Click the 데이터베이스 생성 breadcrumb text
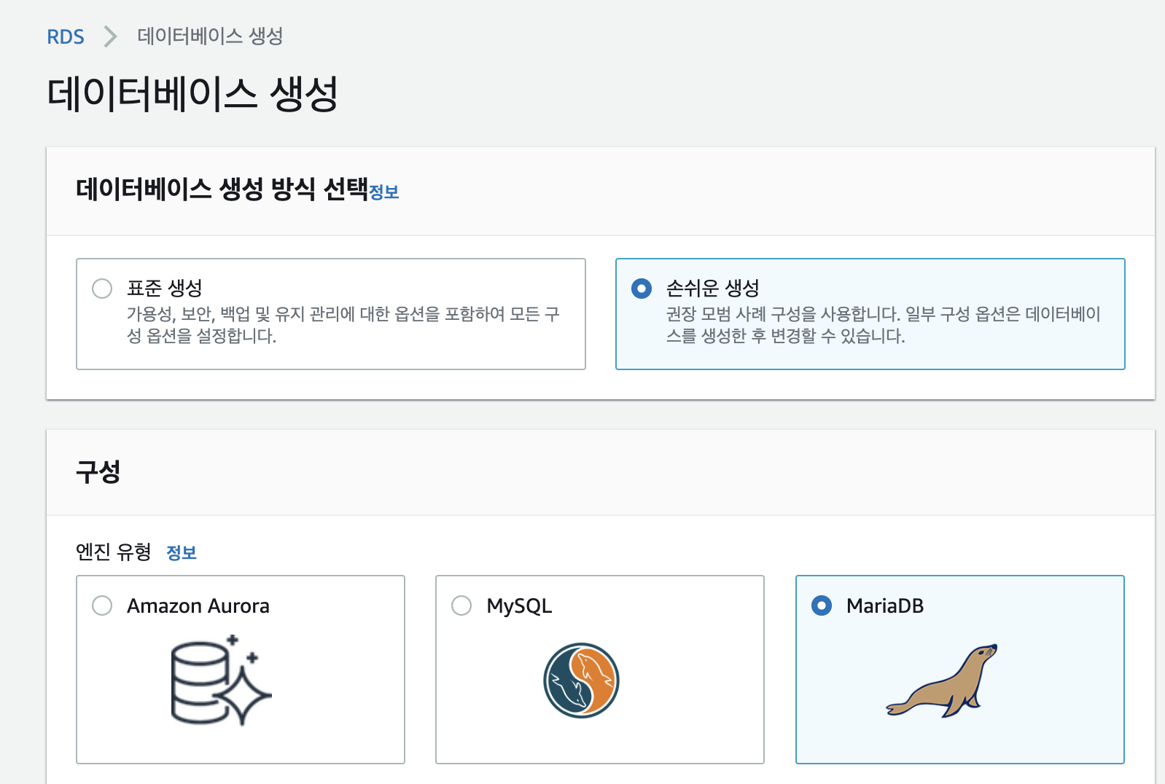This screenshot has height=784, width=1165. [210, 36]
